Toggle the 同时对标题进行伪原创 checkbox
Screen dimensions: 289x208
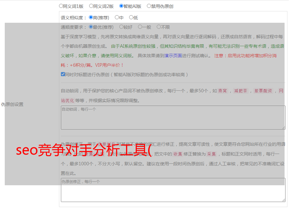click(63, 75)
